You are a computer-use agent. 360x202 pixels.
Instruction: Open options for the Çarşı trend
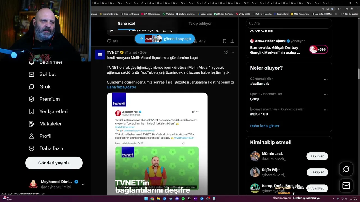point(326,95)
